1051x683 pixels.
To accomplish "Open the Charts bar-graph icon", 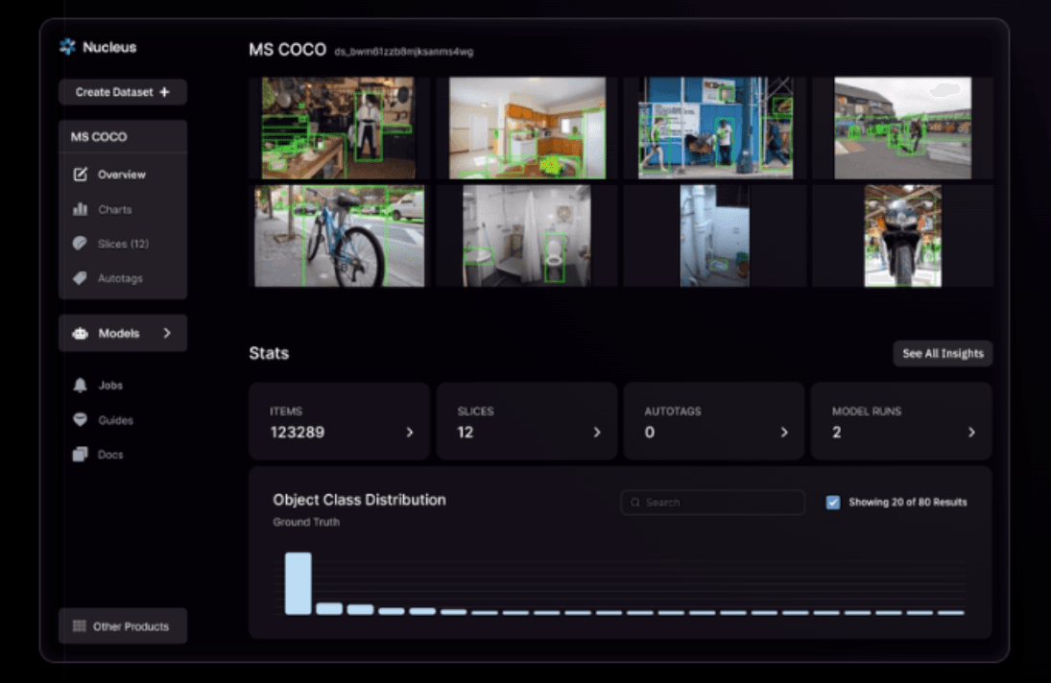I will [x=81, y=209].
